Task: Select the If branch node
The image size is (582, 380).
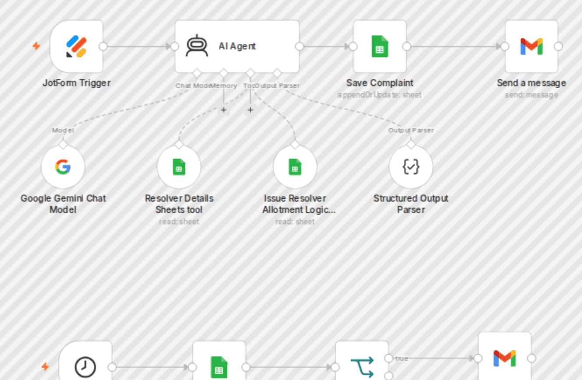Action: [362, 361]
